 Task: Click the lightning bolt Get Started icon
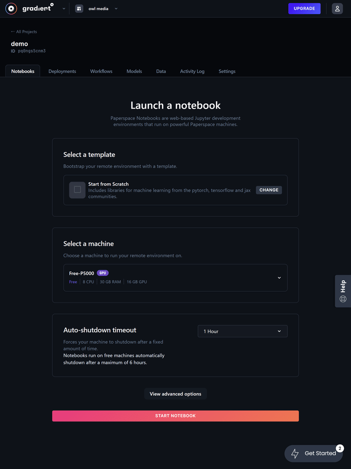[x=295, y=454]
